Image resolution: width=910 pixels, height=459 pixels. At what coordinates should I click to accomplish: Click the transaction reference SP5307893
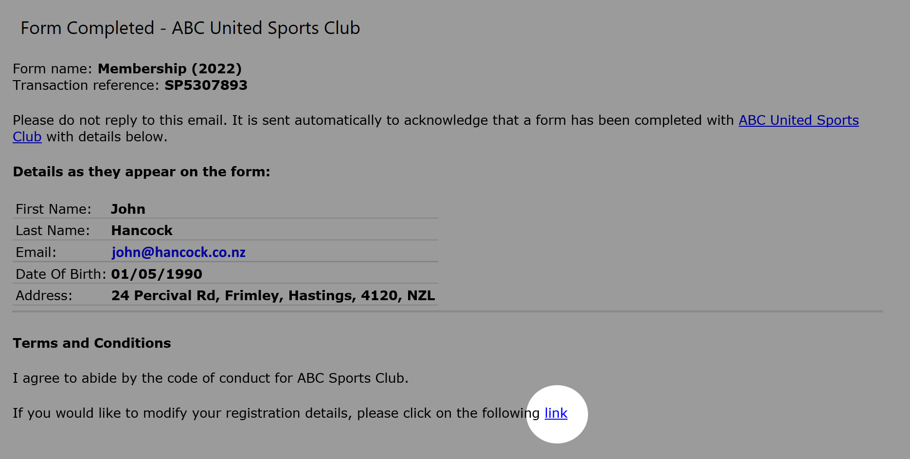tap(206, 85)
